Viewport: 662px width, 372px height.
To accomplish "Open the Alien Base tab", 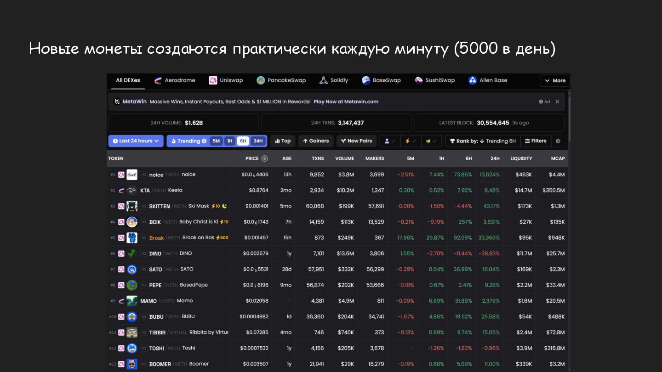I will click(488, 80).
